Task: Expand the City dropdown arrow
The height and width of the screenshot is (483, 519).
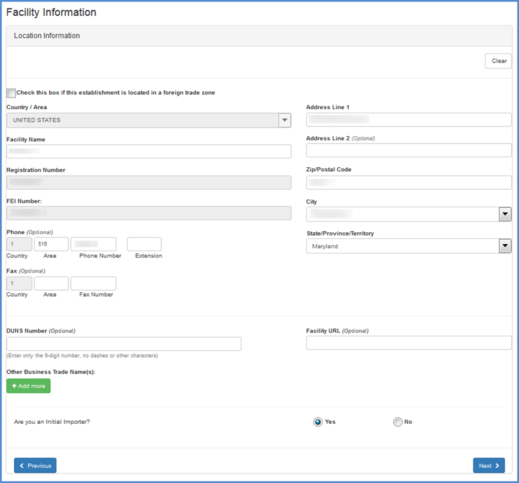Action: click(505, 214)
